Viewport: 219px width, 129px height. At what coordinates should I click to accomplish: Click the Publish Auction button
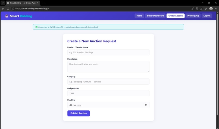click(79, 113)
